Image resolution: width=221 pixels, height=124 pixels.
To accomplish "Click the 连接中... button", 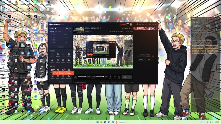I will coord(127,77).
